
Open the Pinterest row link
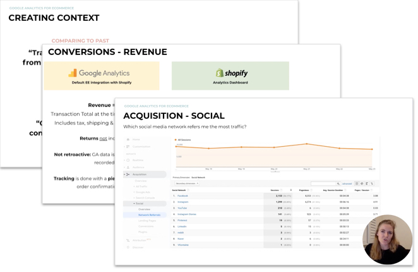[x=182, y=220]
